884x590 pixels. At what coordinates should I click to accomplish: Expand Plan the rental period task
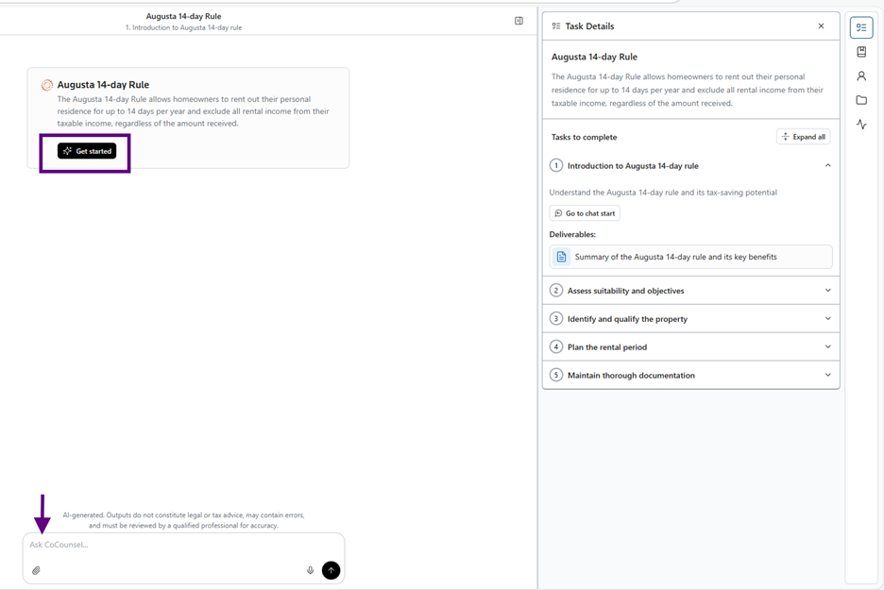point(827,347)
